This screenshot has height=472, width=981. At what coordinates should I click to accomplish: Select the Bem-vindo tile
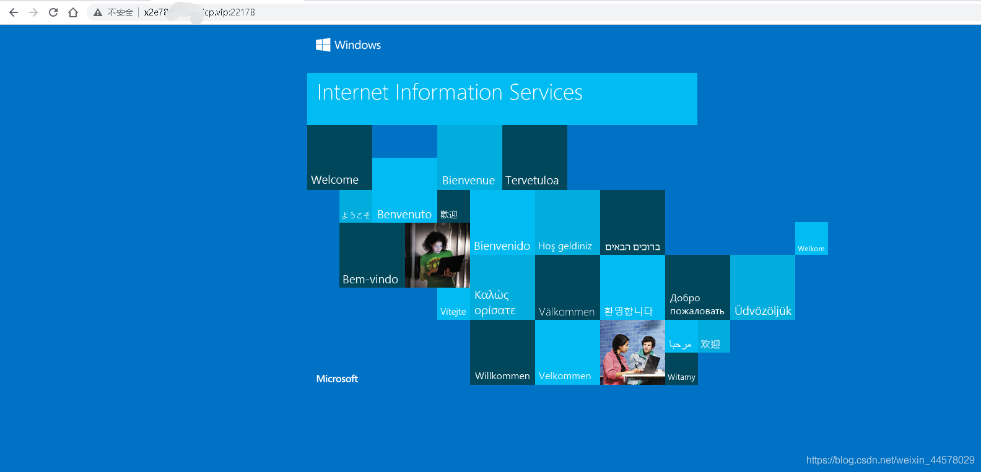tap(372, 255)
